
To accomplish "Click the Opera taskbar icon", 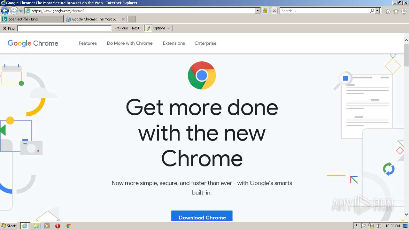I will [x=58, y=226].
